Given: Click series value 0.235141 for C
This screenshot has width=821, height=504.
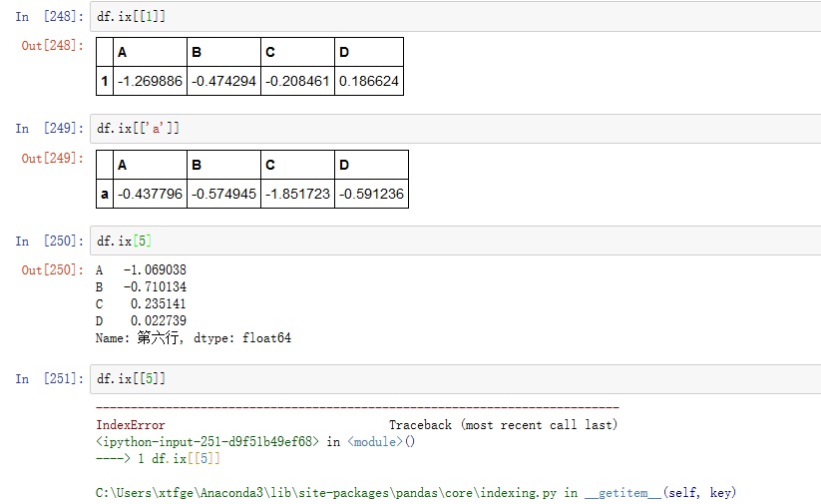Looking at the screenshot, I should (159, 303).
